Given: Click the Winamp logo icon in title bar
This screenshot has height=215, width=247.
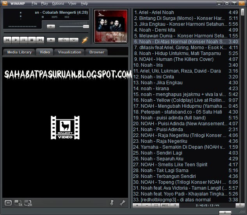Looking at the screenshot, I should click(x=5, y=3).
